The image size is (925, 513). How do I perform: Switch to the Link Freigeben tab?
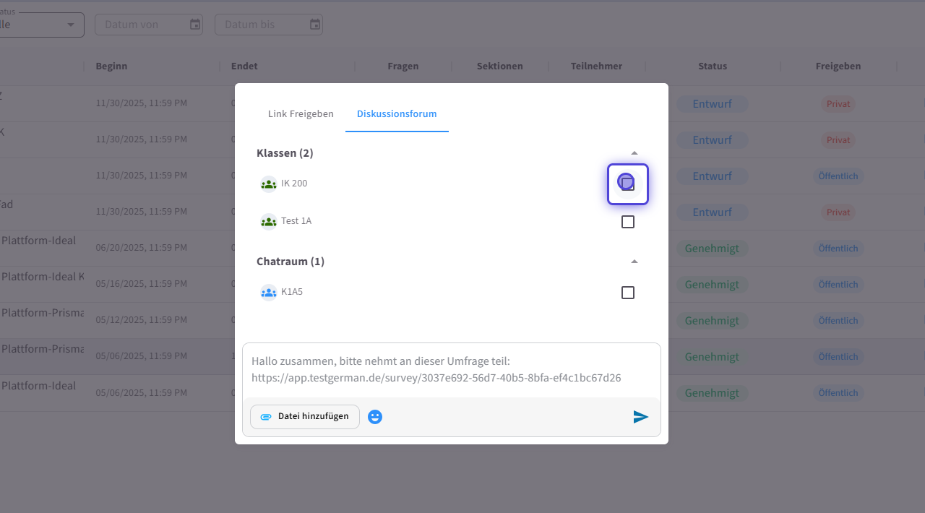(x=301, y=114)
